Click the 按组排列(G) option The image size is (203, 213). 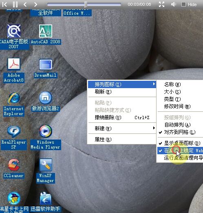pyautogui.click(x=180, y=118)
